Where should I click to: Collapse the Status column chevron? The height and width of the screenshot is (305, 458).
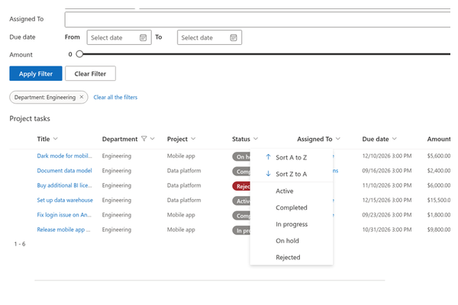256,139
